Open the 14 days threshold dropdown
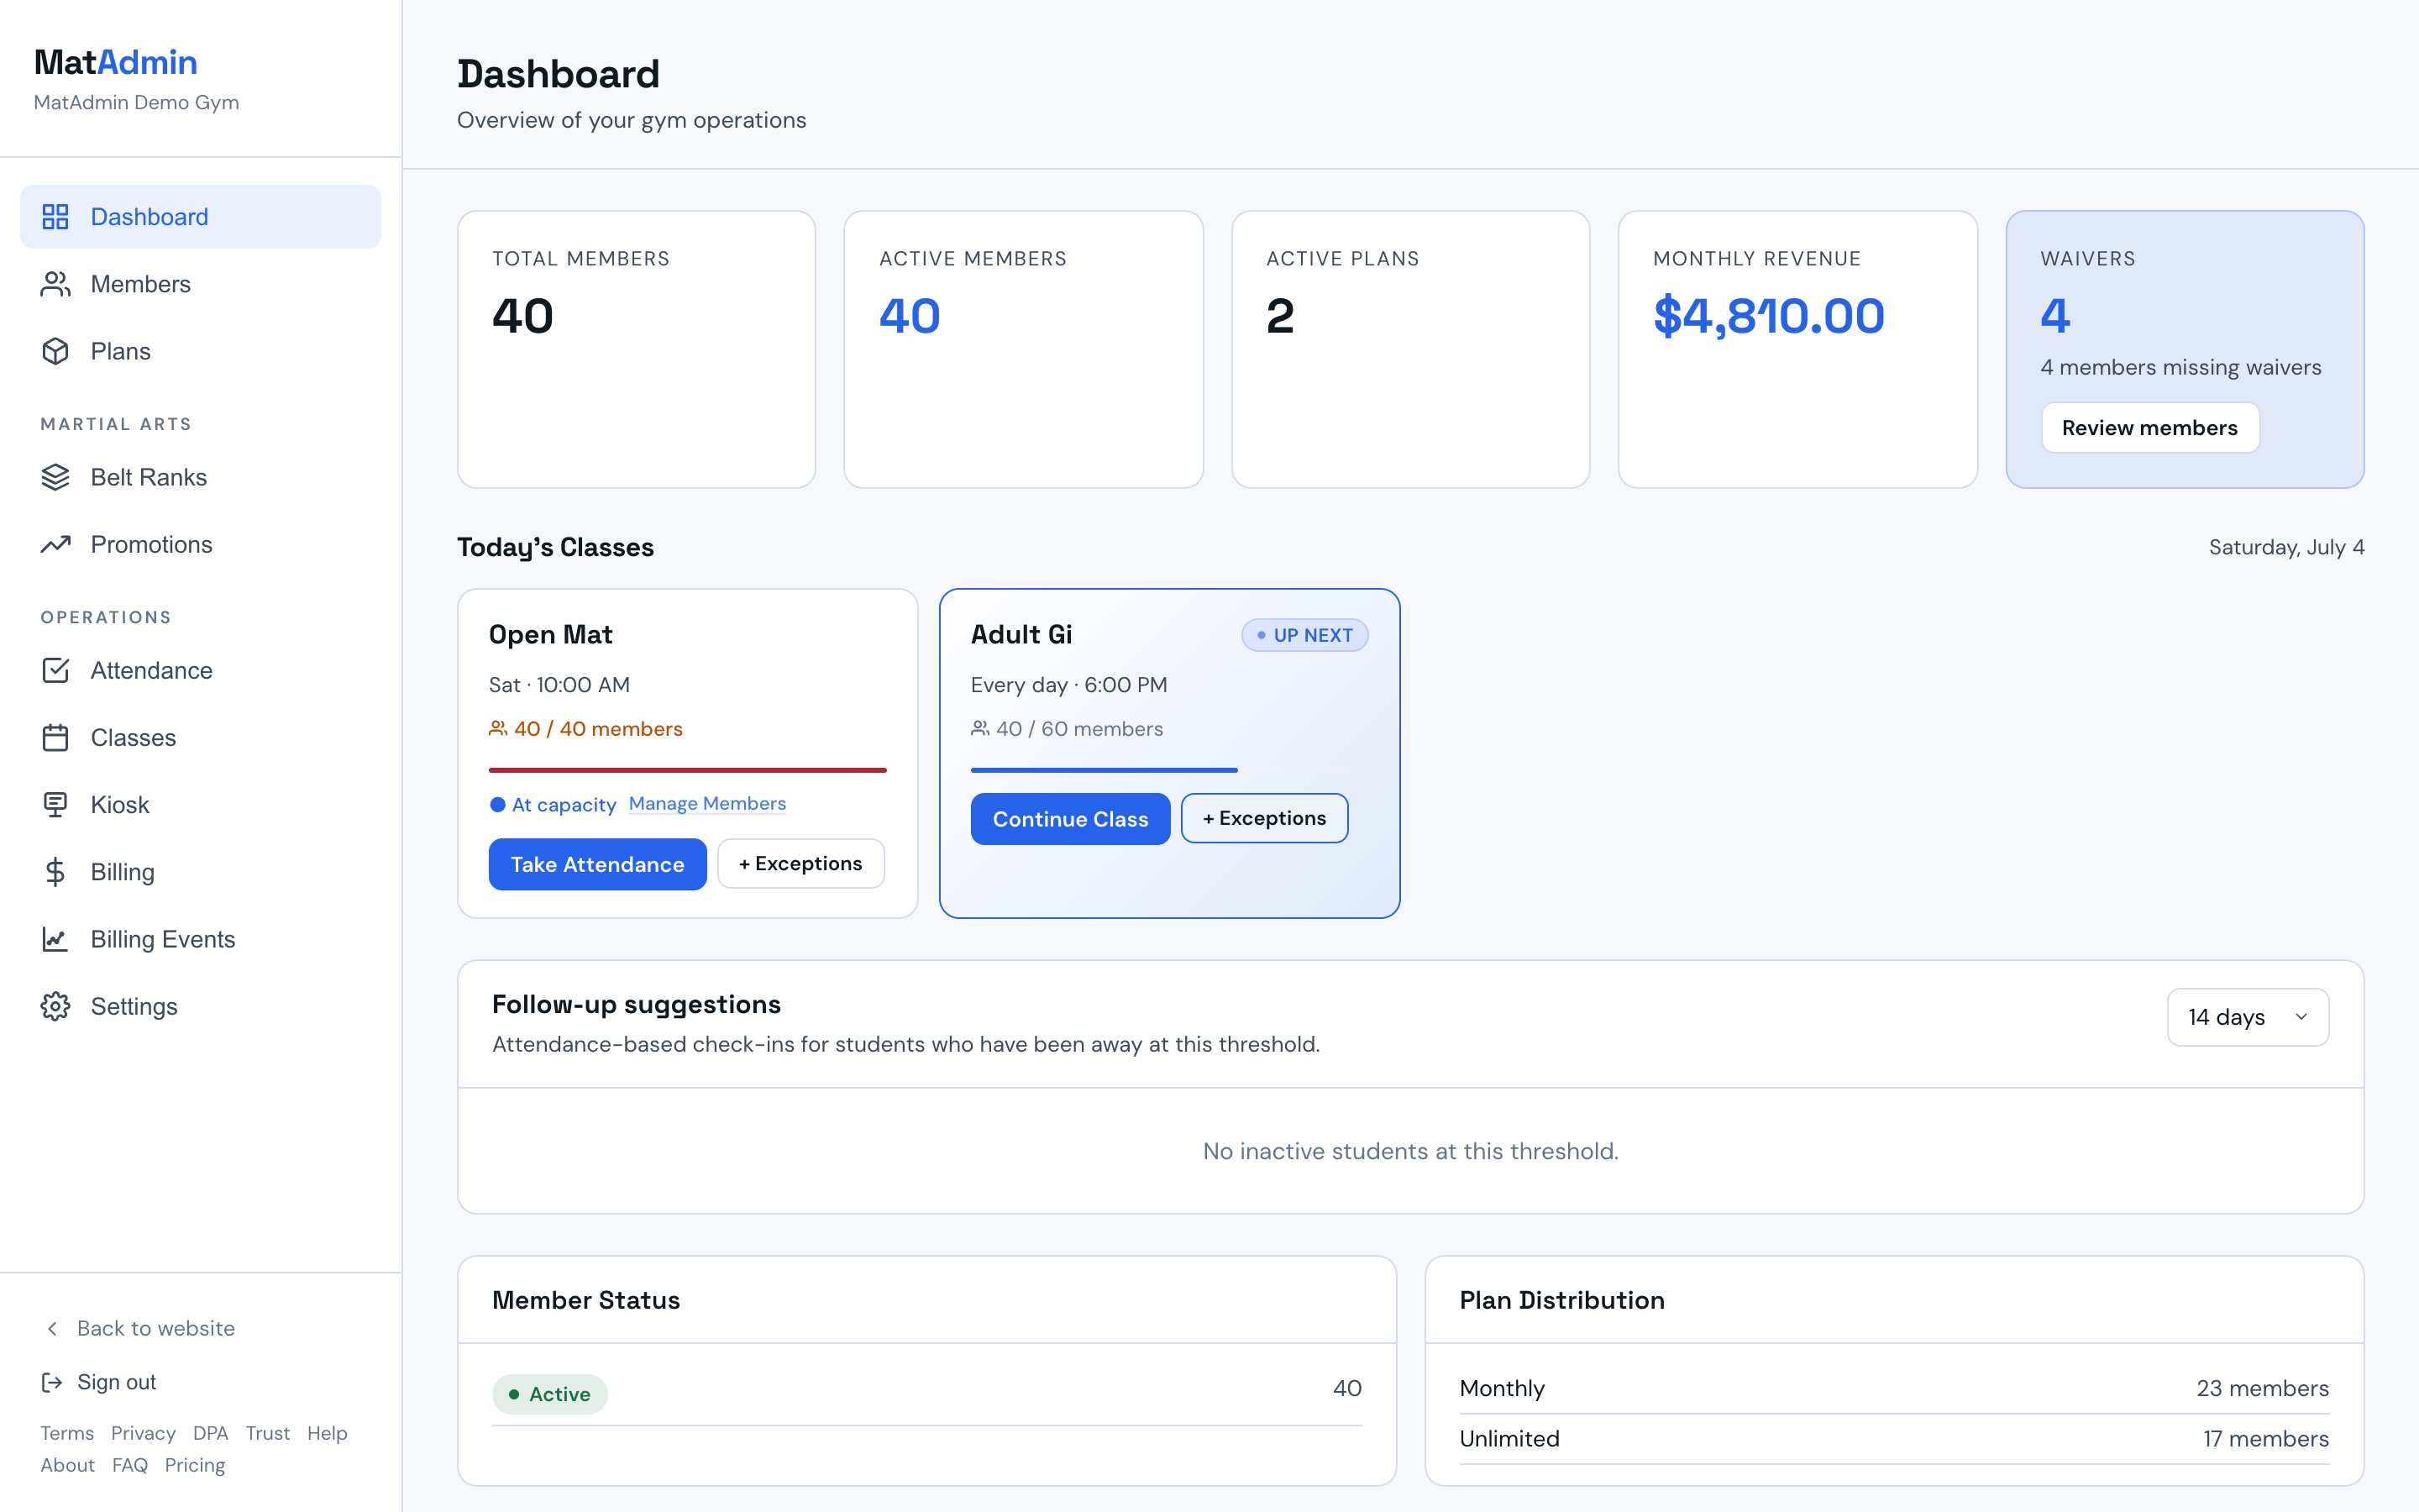 click(2247, 1017)
